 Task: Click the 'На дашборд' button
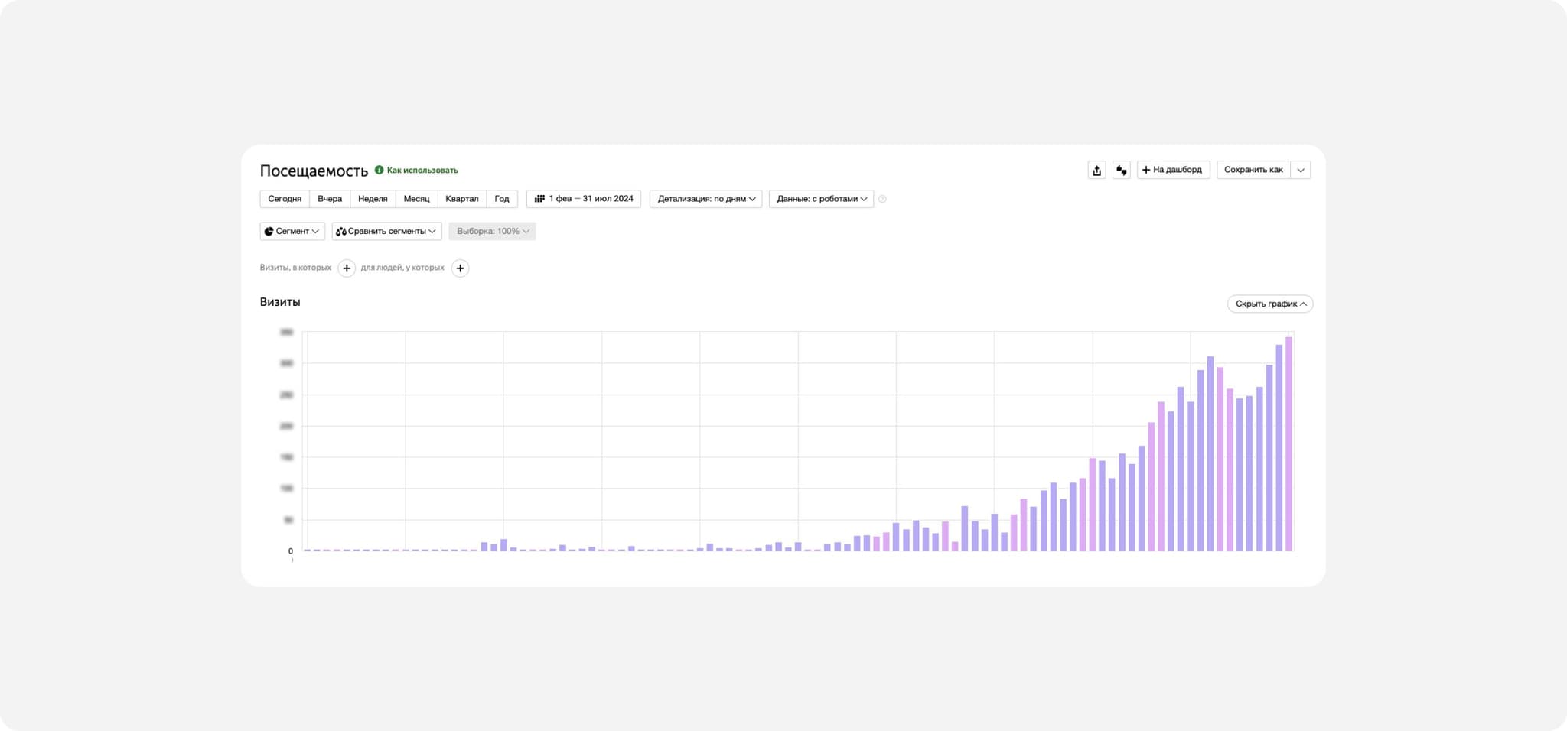point(1173,170)
